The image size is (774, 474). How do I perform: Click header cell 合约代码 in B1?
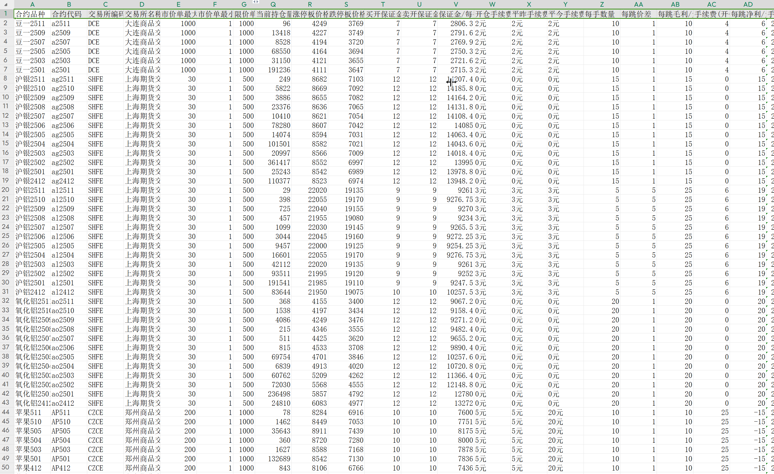(68, 14)
